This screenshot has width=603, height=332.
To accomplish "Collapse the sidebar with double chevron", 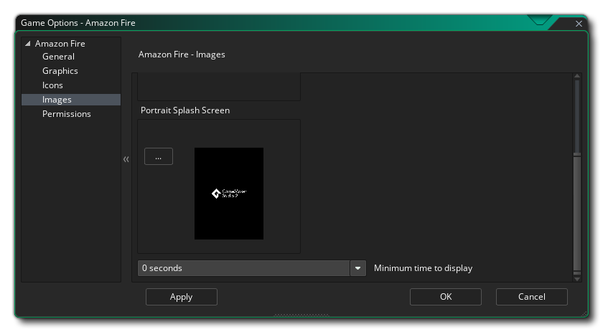I will click(126, 159).
